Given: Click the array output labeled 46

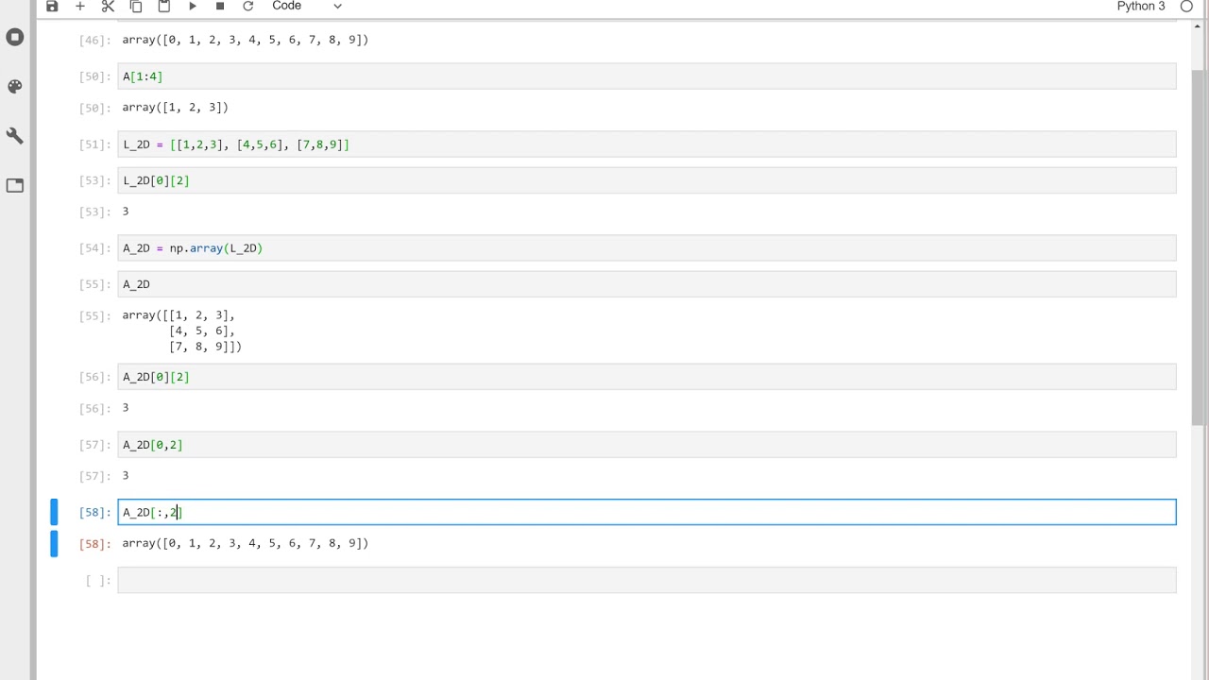Looking at the screenshot, I should click(246, 41).
